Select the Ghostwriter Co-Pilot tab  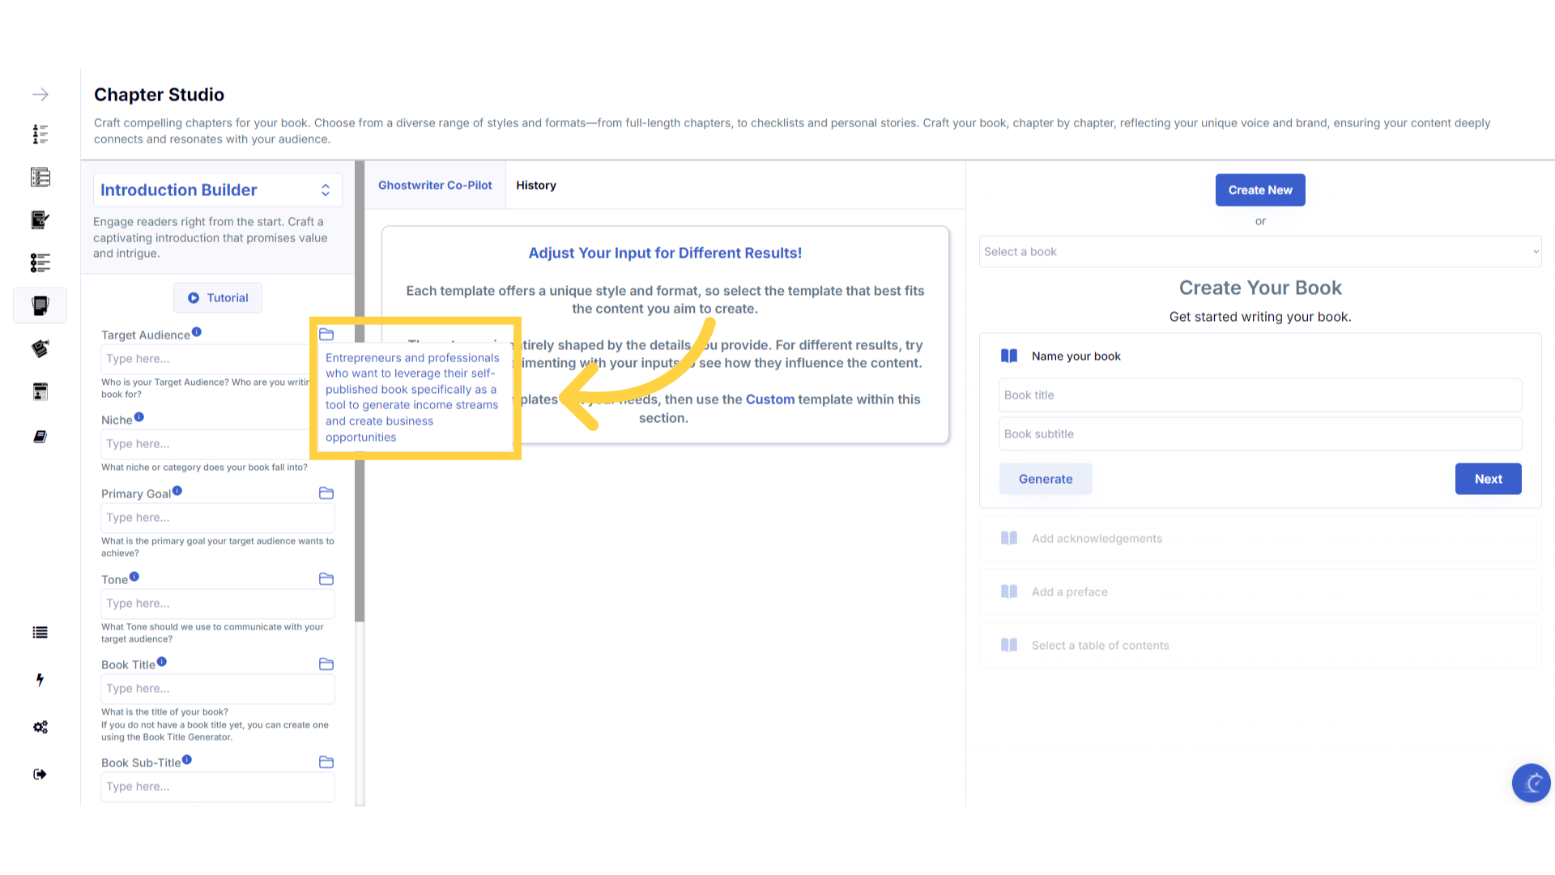(435, 186)
